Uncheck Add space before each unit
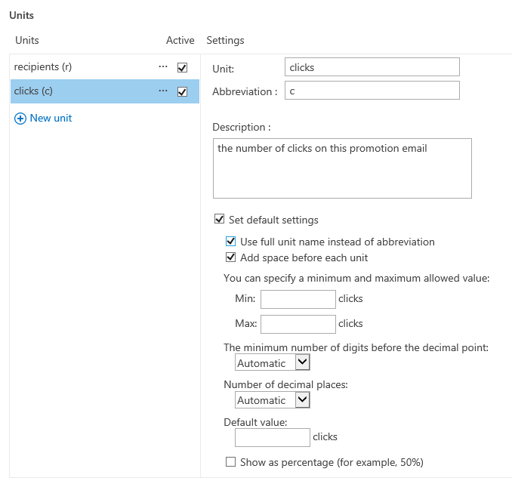The image size is (512, 484). tap(232, 257)
